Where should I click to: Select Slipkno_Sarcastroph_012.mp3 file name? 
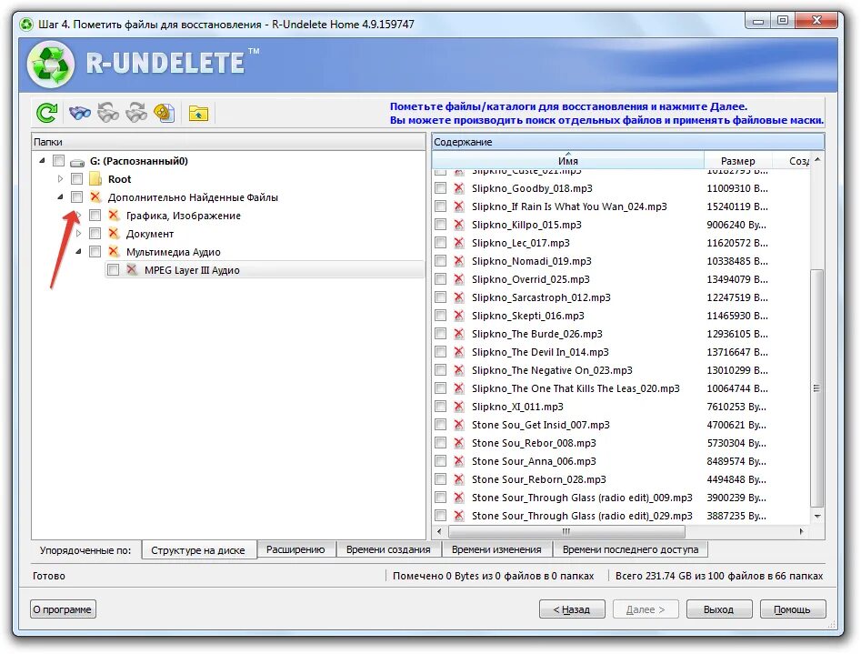(x=541, y=297)
